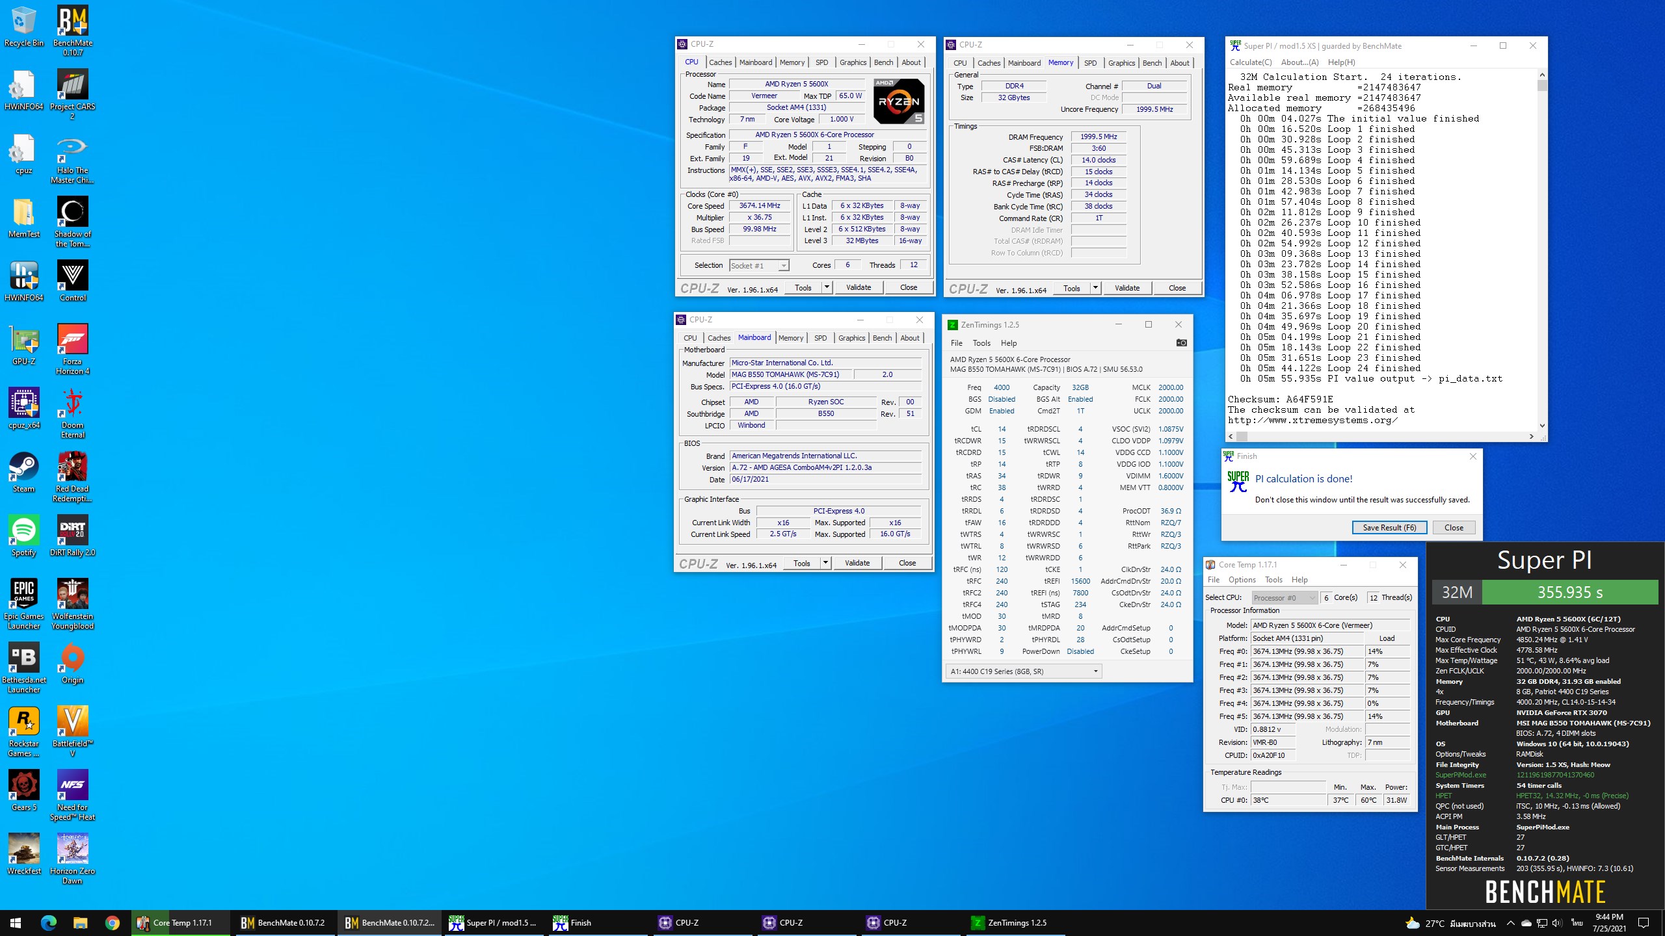Open Rockstar Games launcher desktop icon
The height and width of the screenshot is (936, 1665).
[24, 732]
